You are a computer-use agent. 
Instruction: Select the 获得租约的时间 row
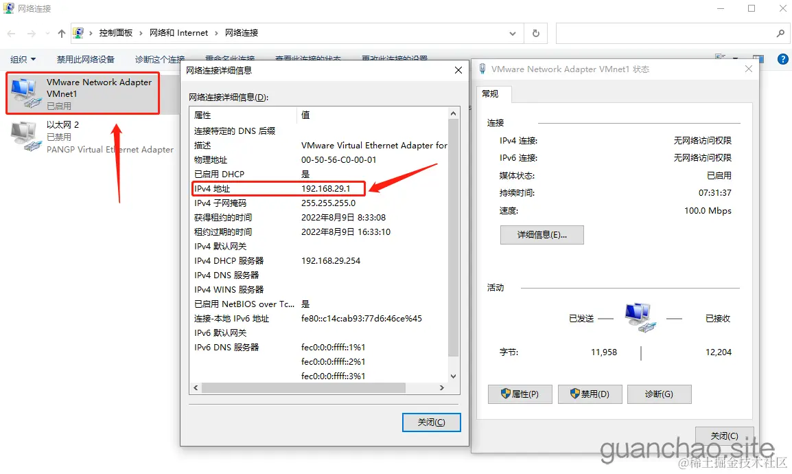[x=318, y=217]
